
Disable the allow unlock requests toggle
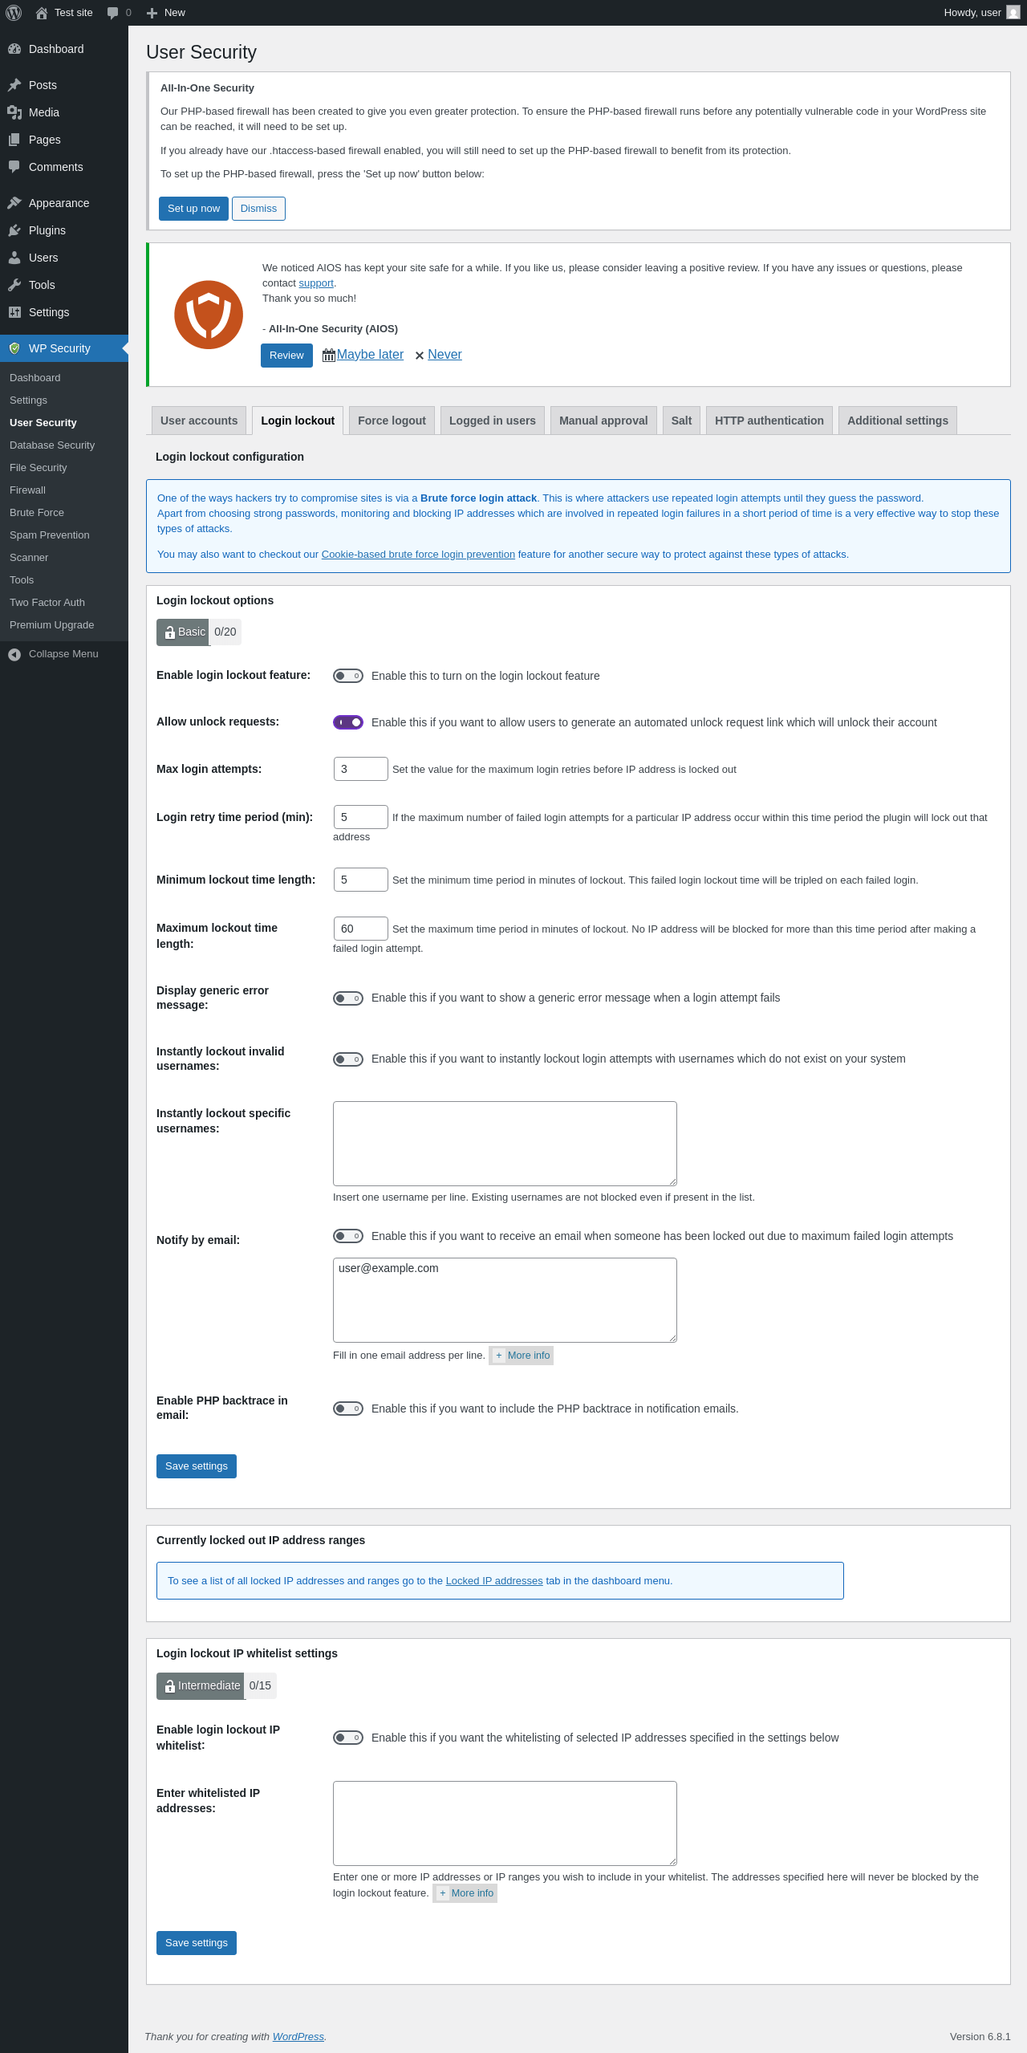(348, 722)
